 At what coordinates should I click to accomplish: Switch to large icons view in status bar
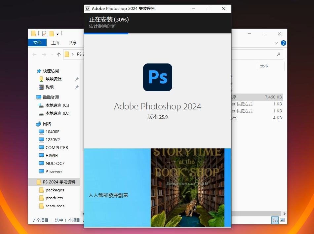282,220
